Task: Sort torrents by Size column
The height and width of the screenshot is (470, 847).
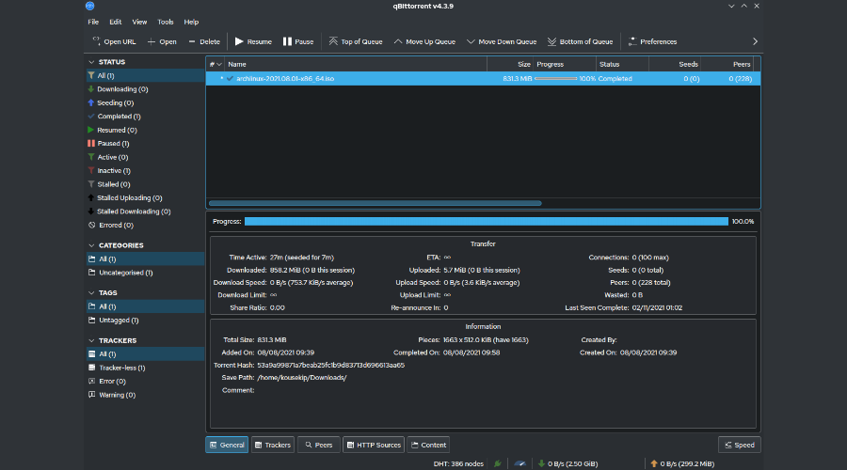Action: coord(510,64)
